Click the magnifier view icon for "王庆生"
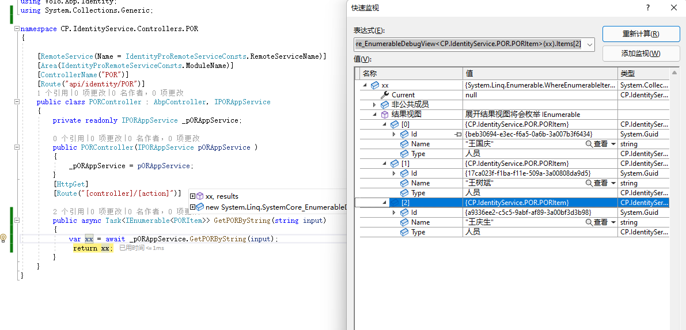The width and height of the screenshot is (686, 330). pos(589,222)
